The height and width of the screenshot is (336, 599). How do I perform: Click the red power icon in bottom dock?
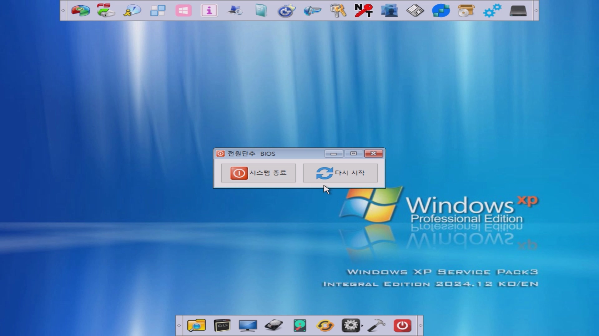(402, 326)
